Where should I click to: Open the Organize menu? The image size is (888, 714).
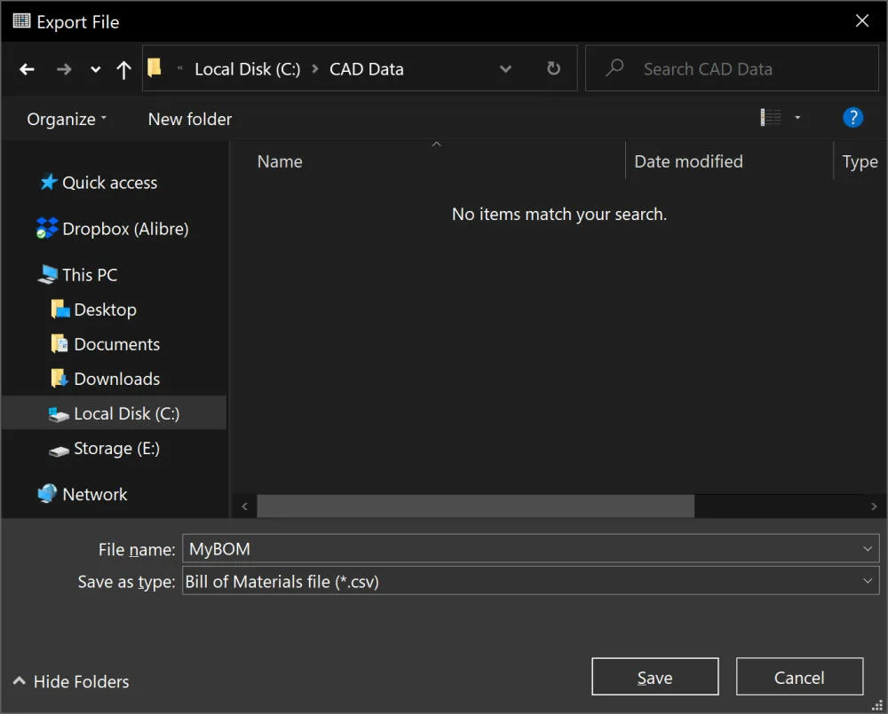click(67, 119)
